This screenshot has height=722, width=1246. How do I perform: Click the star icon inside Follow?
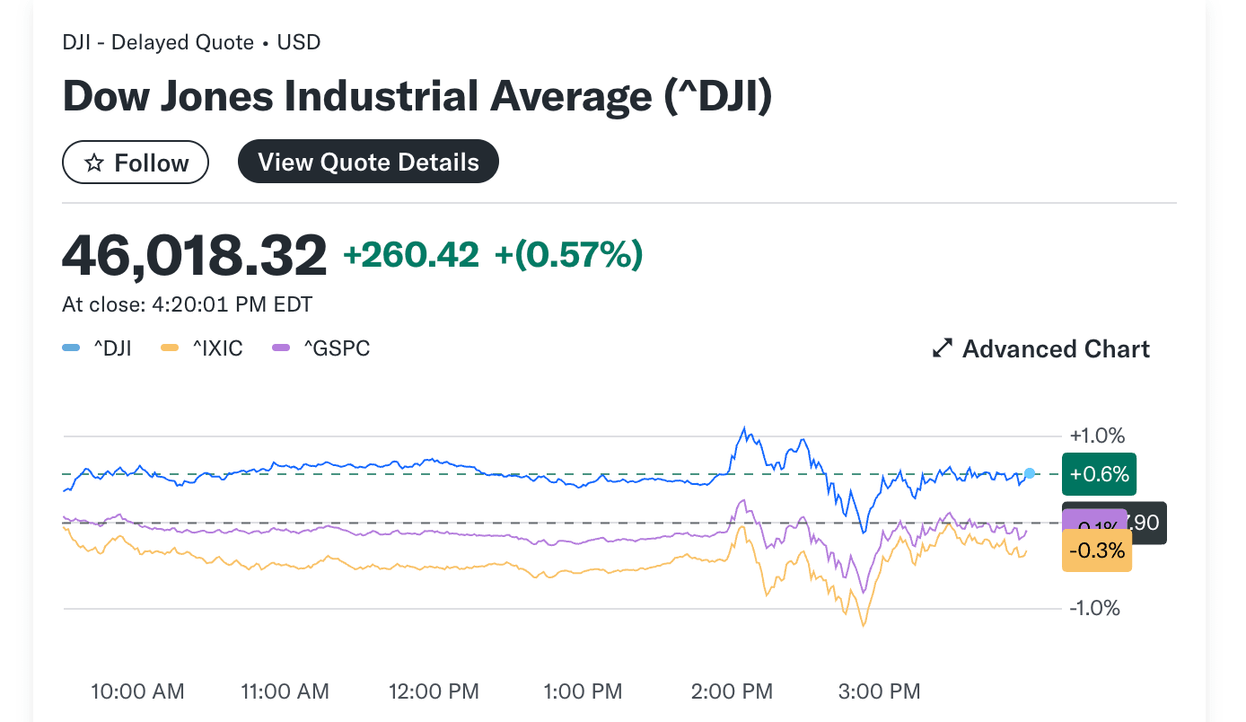coord(93,163)
